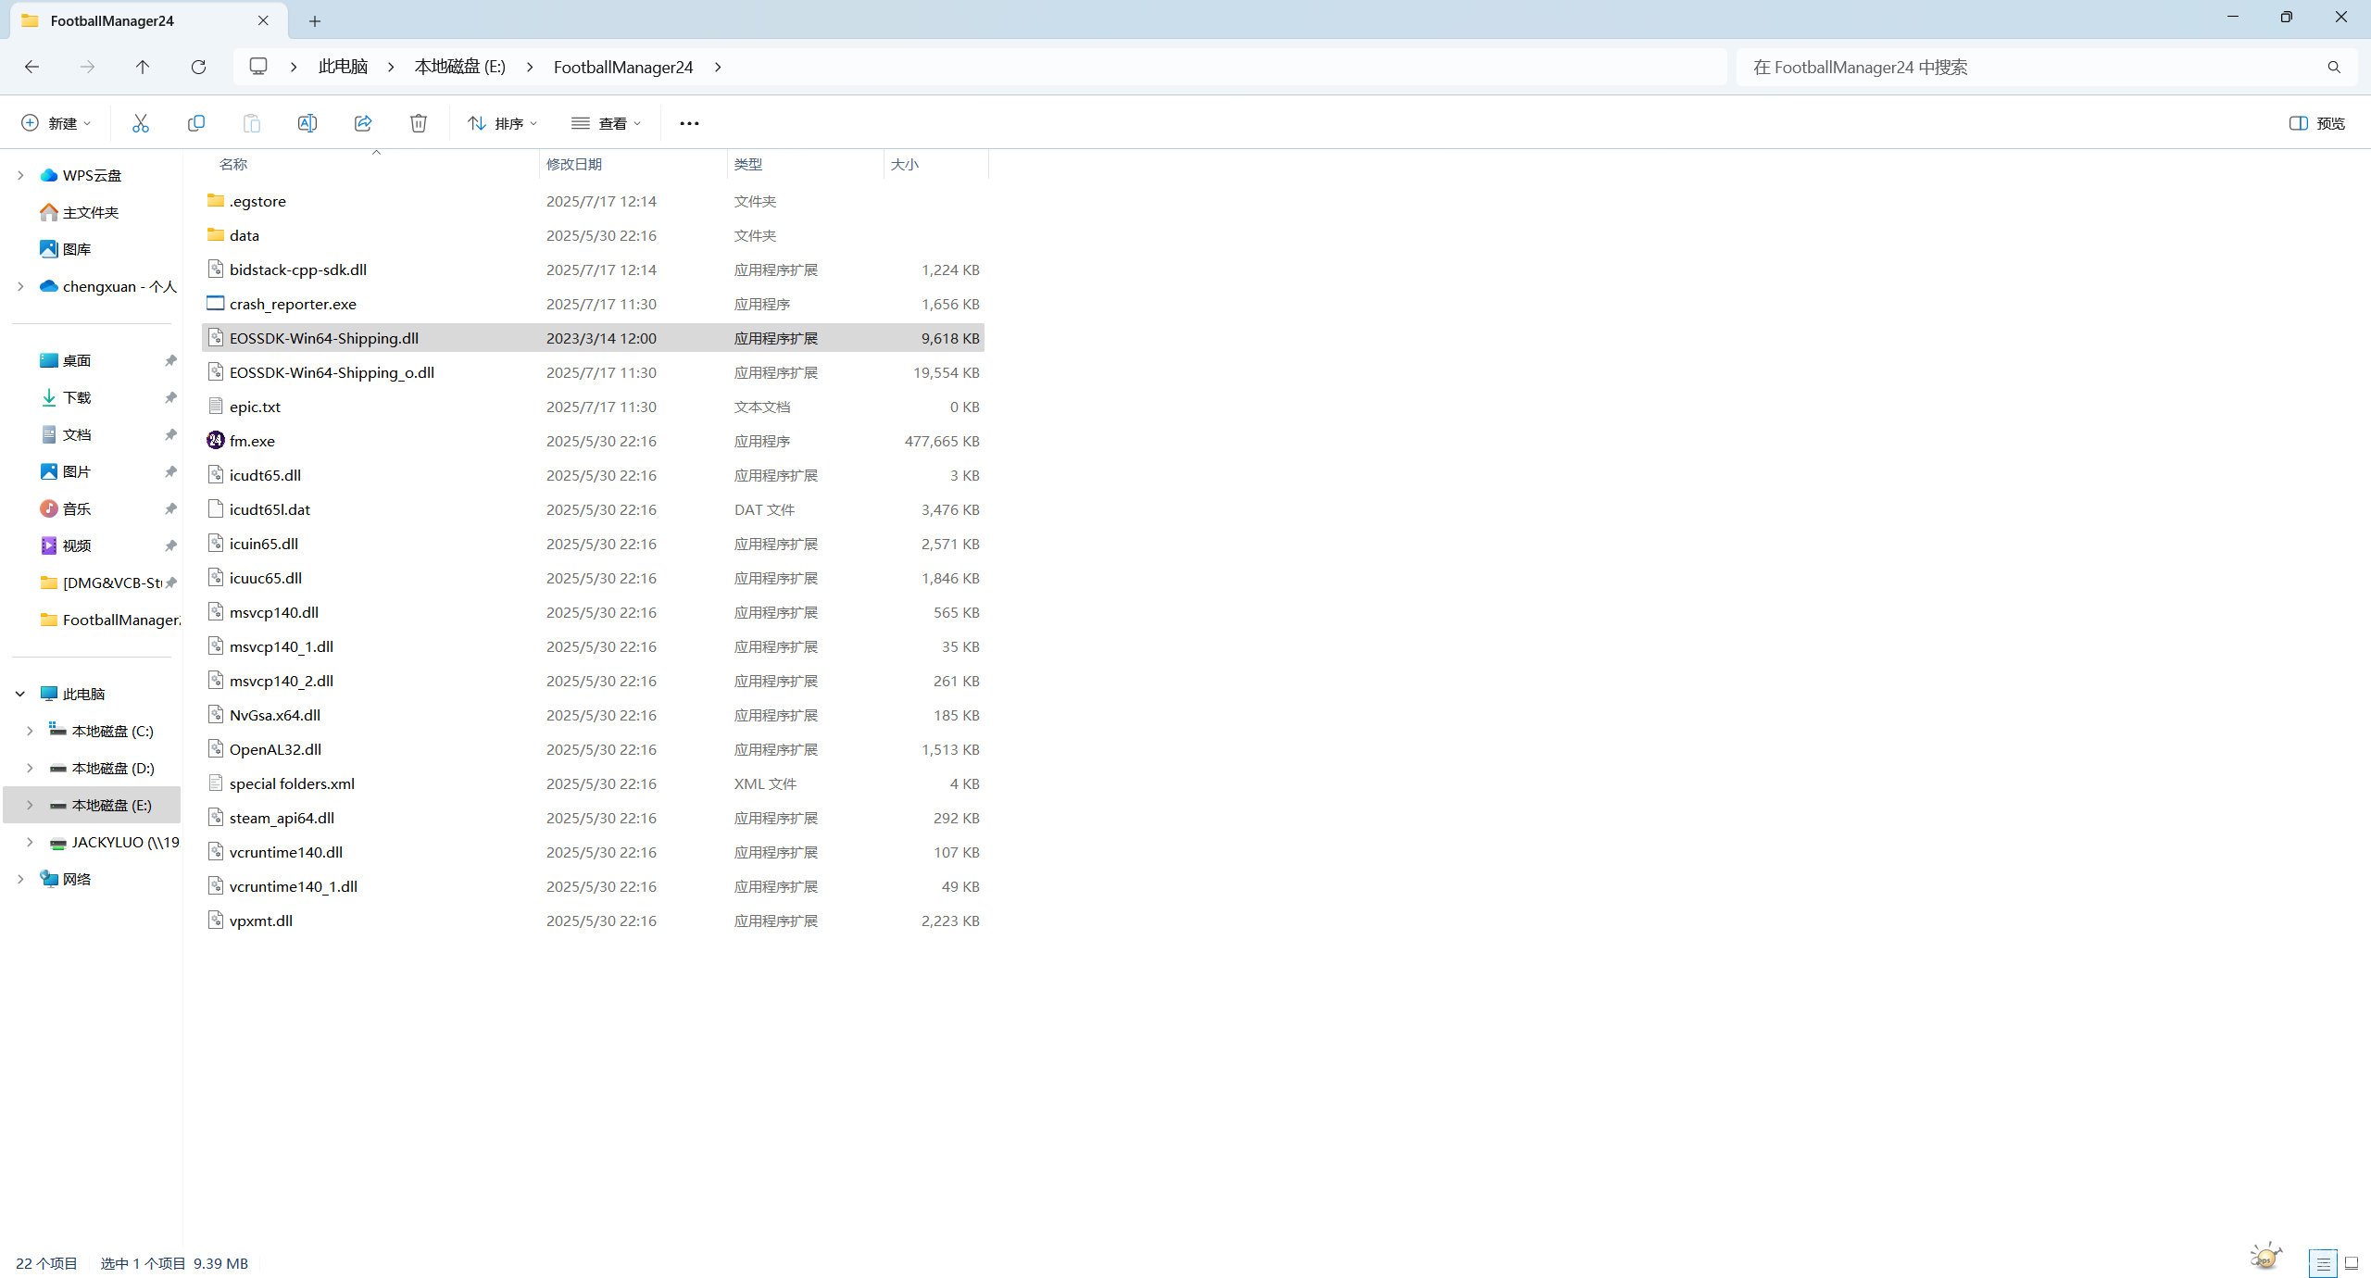Click the data folder icon
2371x1278 pixels.
pos(216,234)
